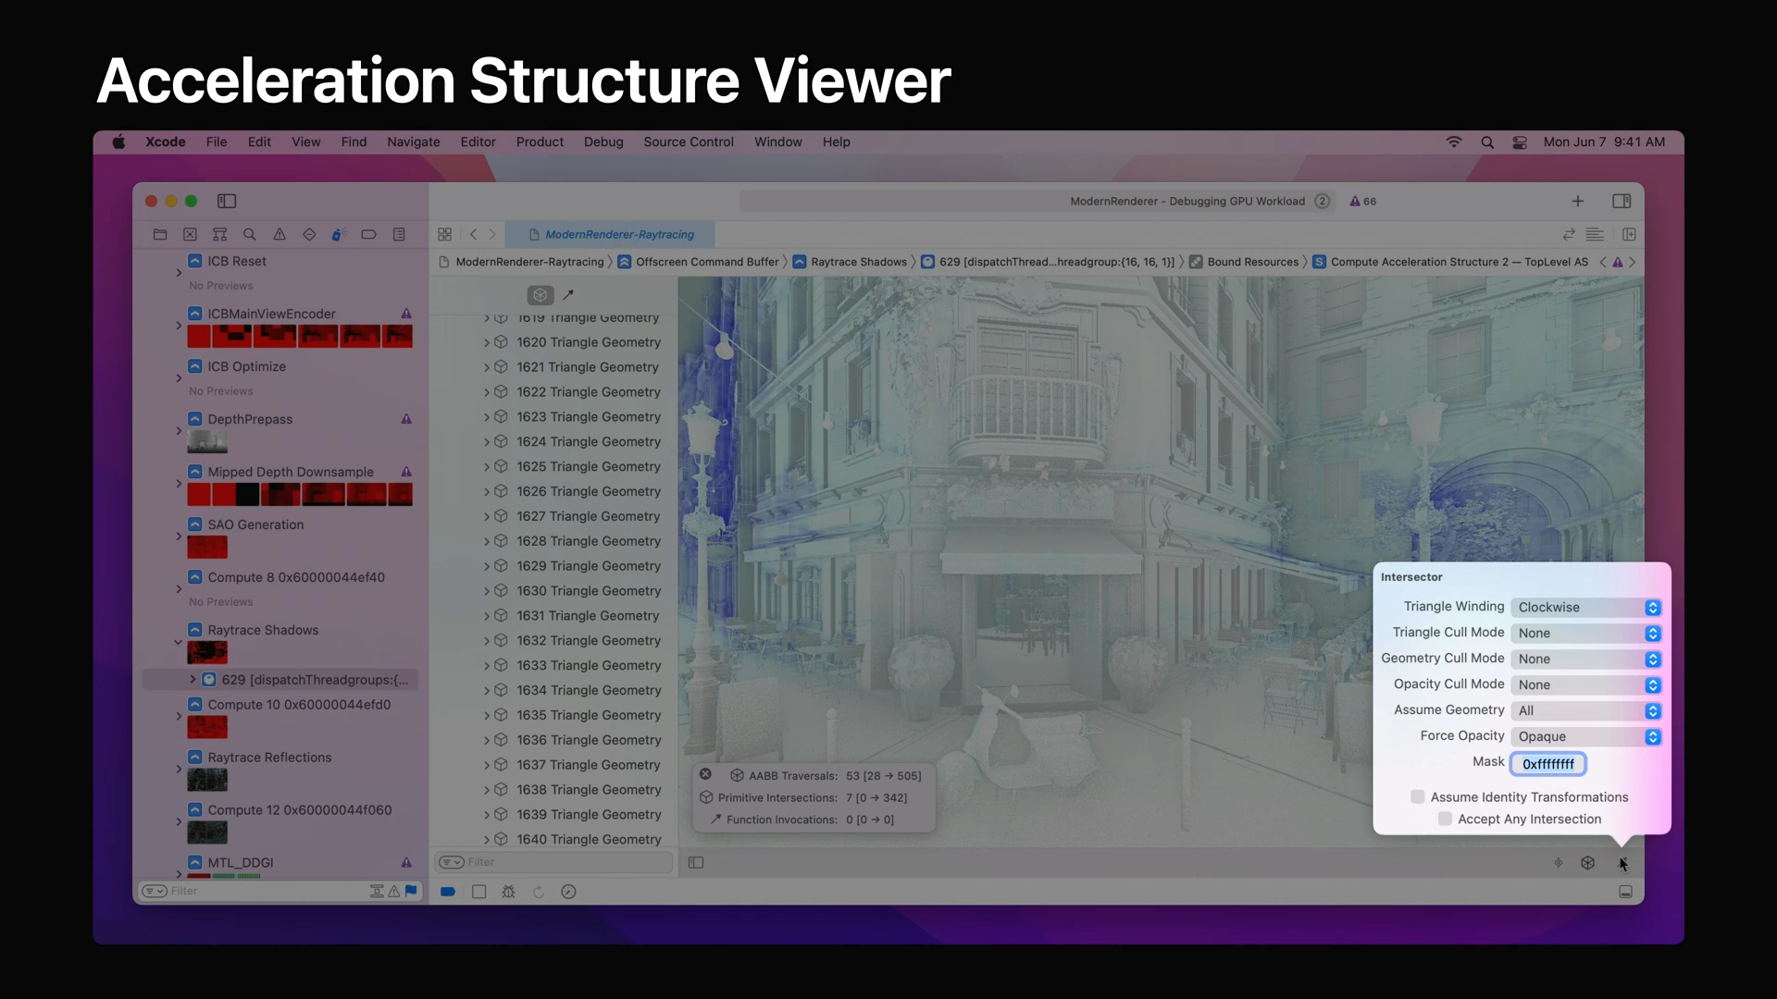The width and height of the screenshot is (1777, 999).
Task: Close the AABB traversals info overlay
Action: coord(705,774)
